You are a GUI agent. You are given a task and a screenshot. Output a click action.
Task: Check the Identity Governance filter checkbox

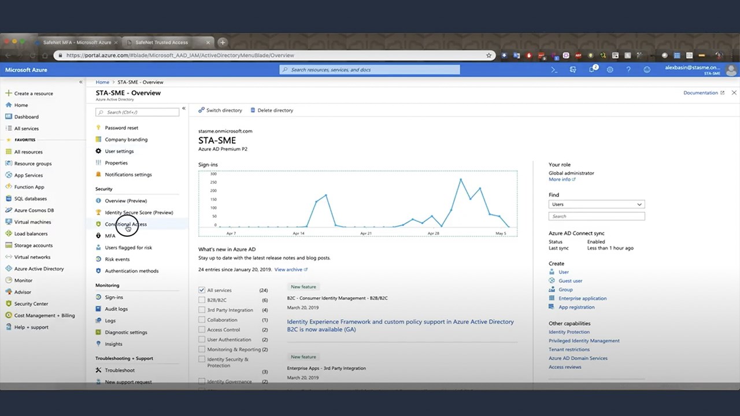click(202, 381)
